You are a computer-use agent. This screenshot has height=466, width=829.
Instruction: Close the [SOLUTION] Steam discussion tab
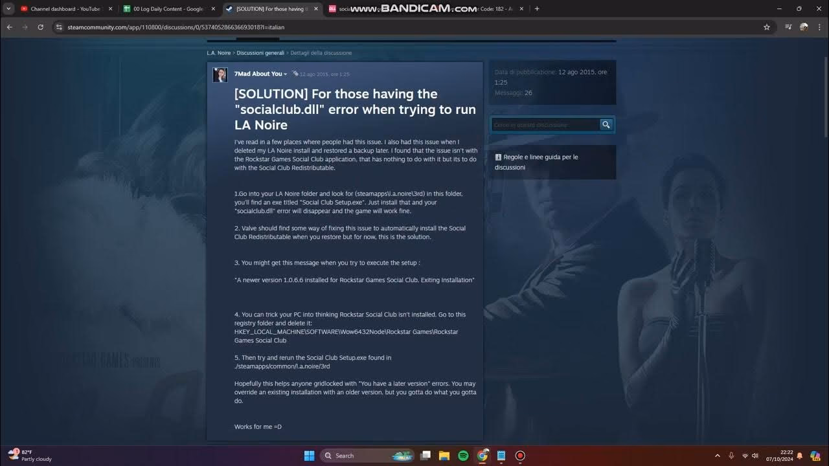[x=315, y=9]
